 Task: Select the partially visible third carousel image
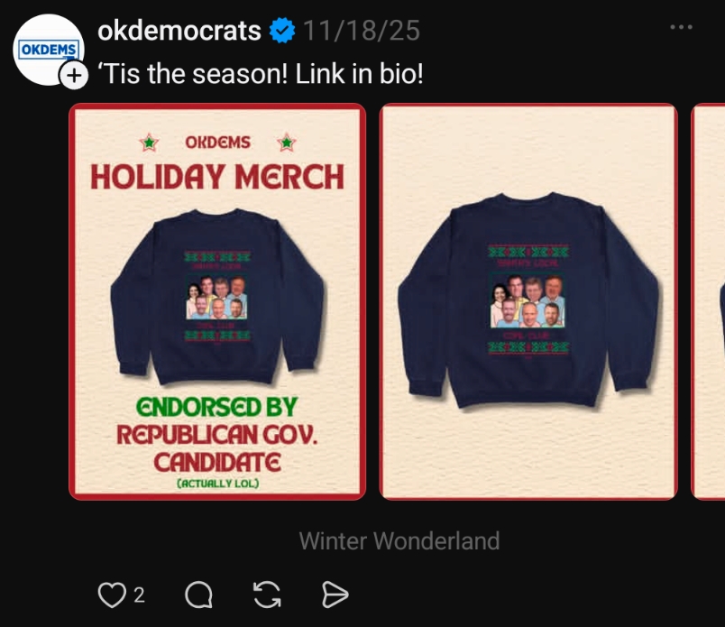click(709, 302)
